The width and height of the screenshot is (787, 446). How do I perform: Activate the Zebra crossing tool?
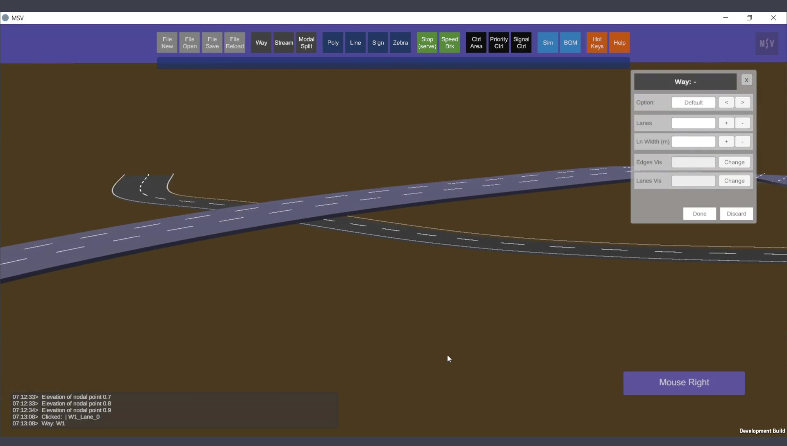pos(400,43)
